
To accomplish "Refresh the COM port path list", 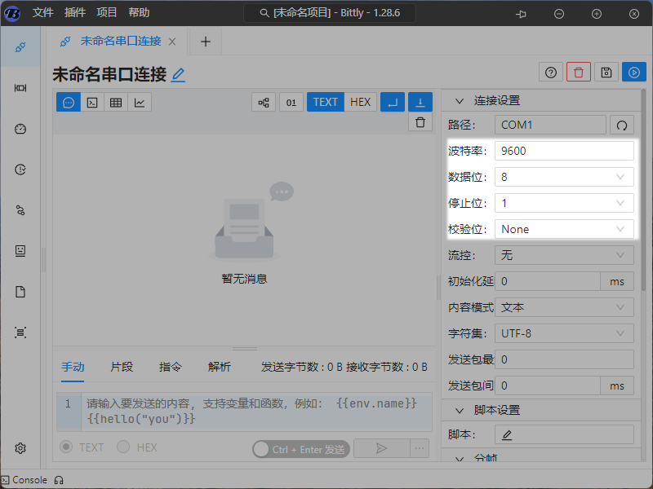I will pyautogui.click(x=621, y=125).
